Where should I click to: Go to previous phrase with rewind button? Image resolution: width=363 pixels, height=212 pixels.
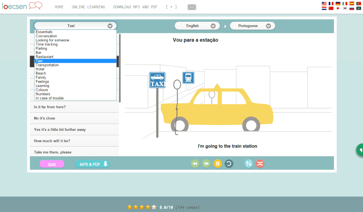(x=195, y=164)
